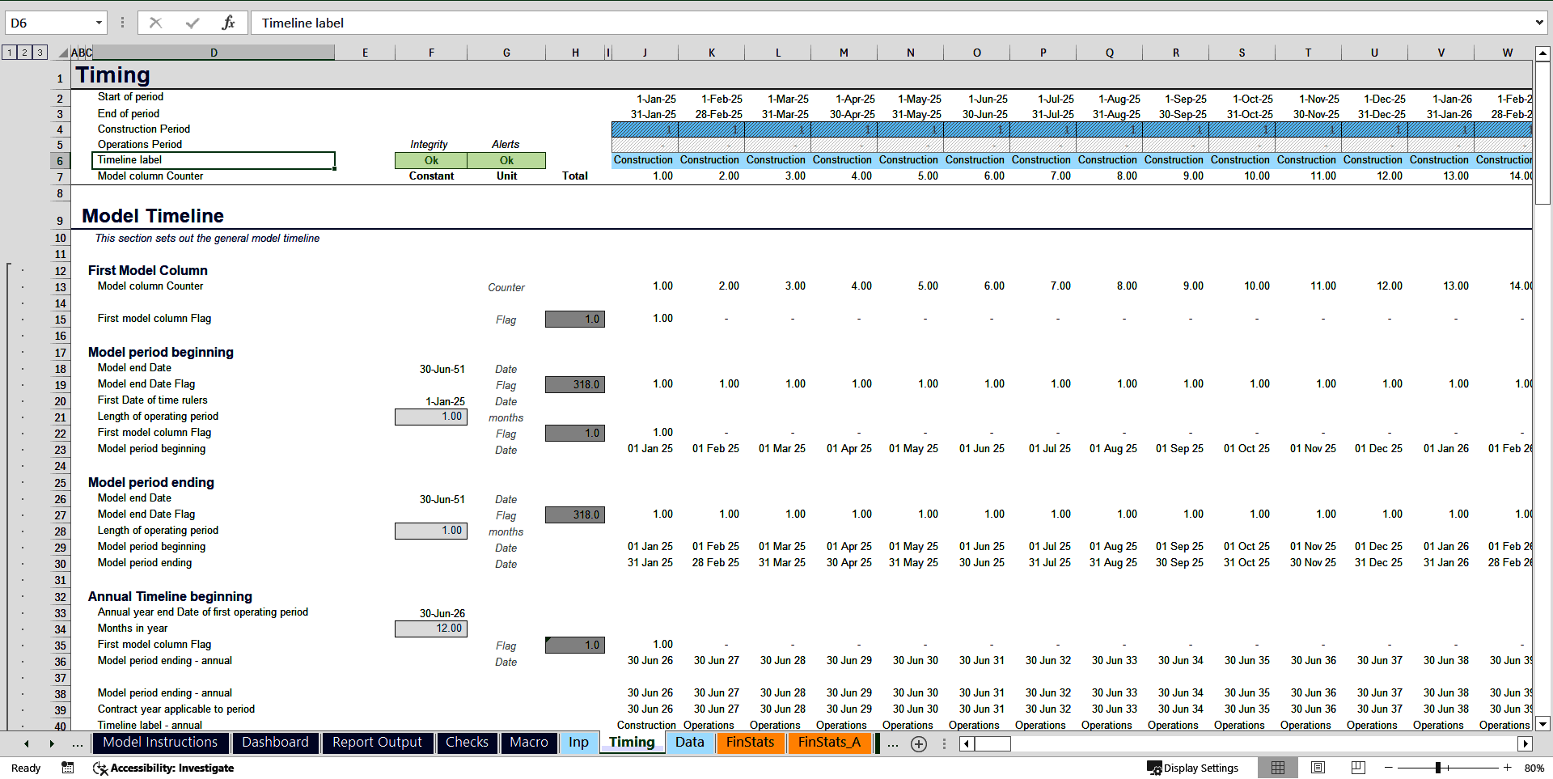The width and height of the screenshot is (1553, 779).
Task: Click the 318.0 total cell in row 19
Action: tap(575, 384)
